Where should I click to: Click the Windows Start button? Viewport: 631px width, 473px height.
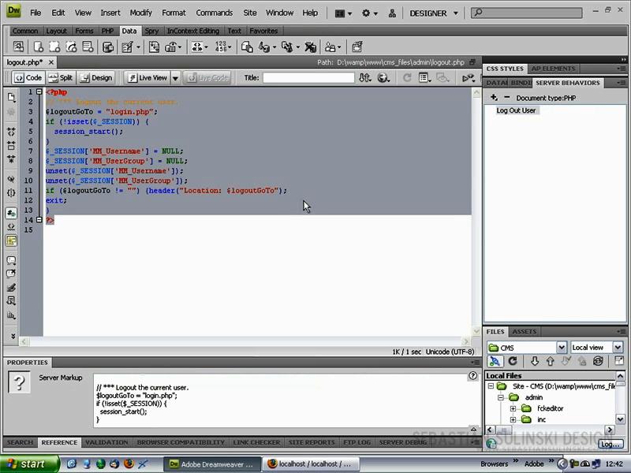click(29, 464)
